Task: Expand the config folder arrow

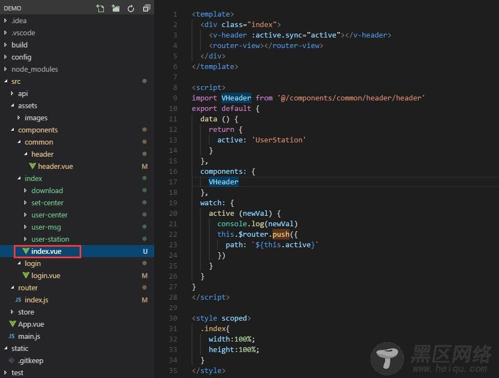Action: coord(6,57)
